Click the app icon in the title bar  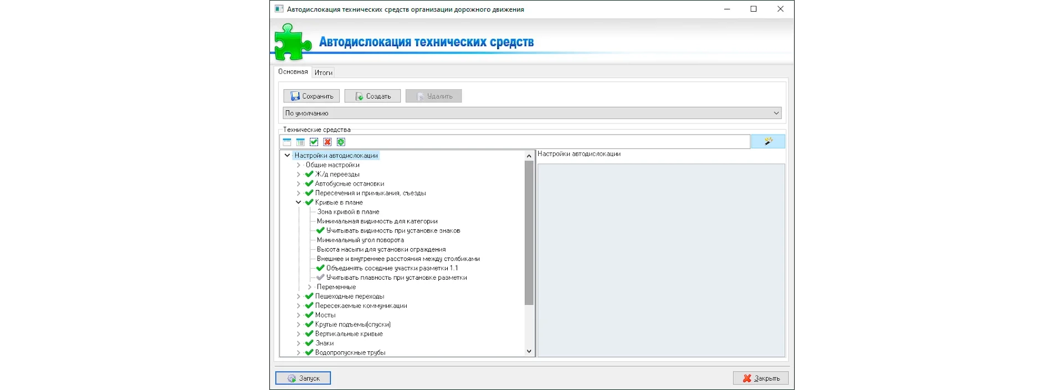279,9
